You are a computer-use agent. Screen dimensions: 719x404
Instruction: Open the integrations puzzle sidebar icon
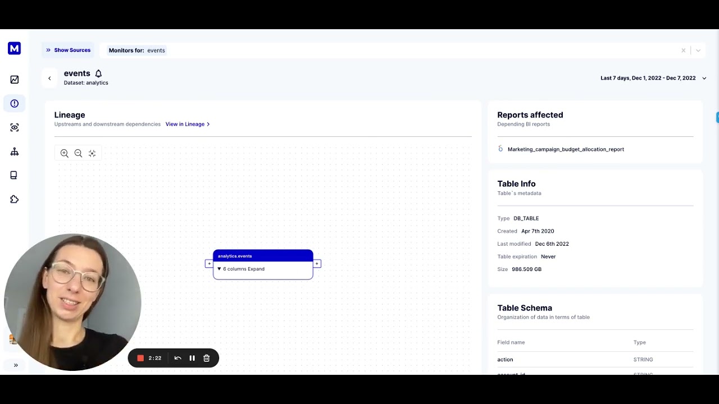[x=15, y=199]
